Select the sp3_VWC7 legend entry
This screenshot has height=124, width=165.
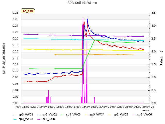tap(23, 119)
